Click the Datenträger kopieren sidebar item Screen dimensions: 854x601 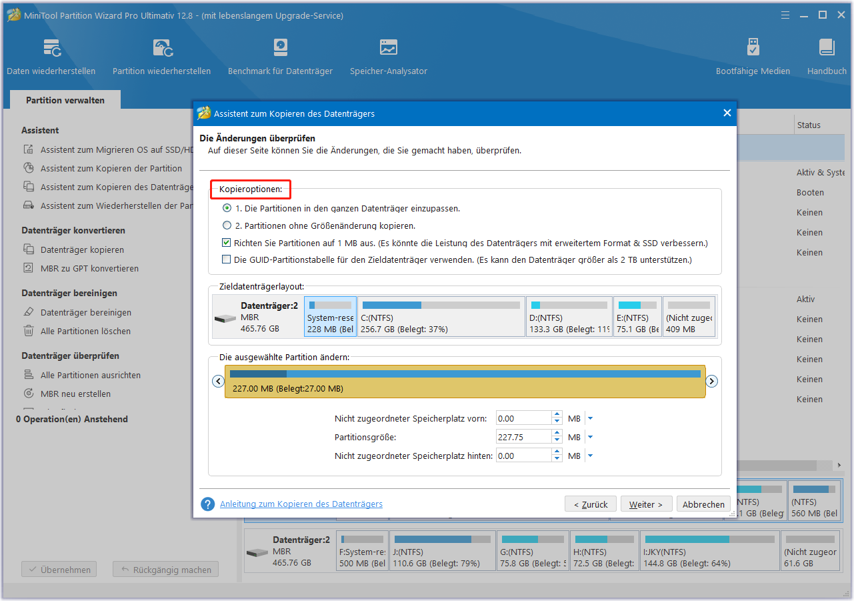pyautogui.click(x=73, y=249)
